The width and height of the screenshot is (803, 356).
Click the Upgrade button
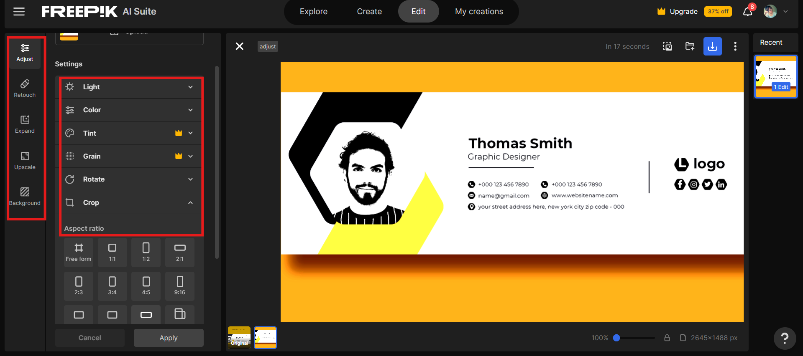(678, 11)
